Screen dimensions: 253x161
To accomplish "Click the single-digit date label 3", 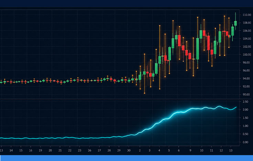I will coord(150,150).
